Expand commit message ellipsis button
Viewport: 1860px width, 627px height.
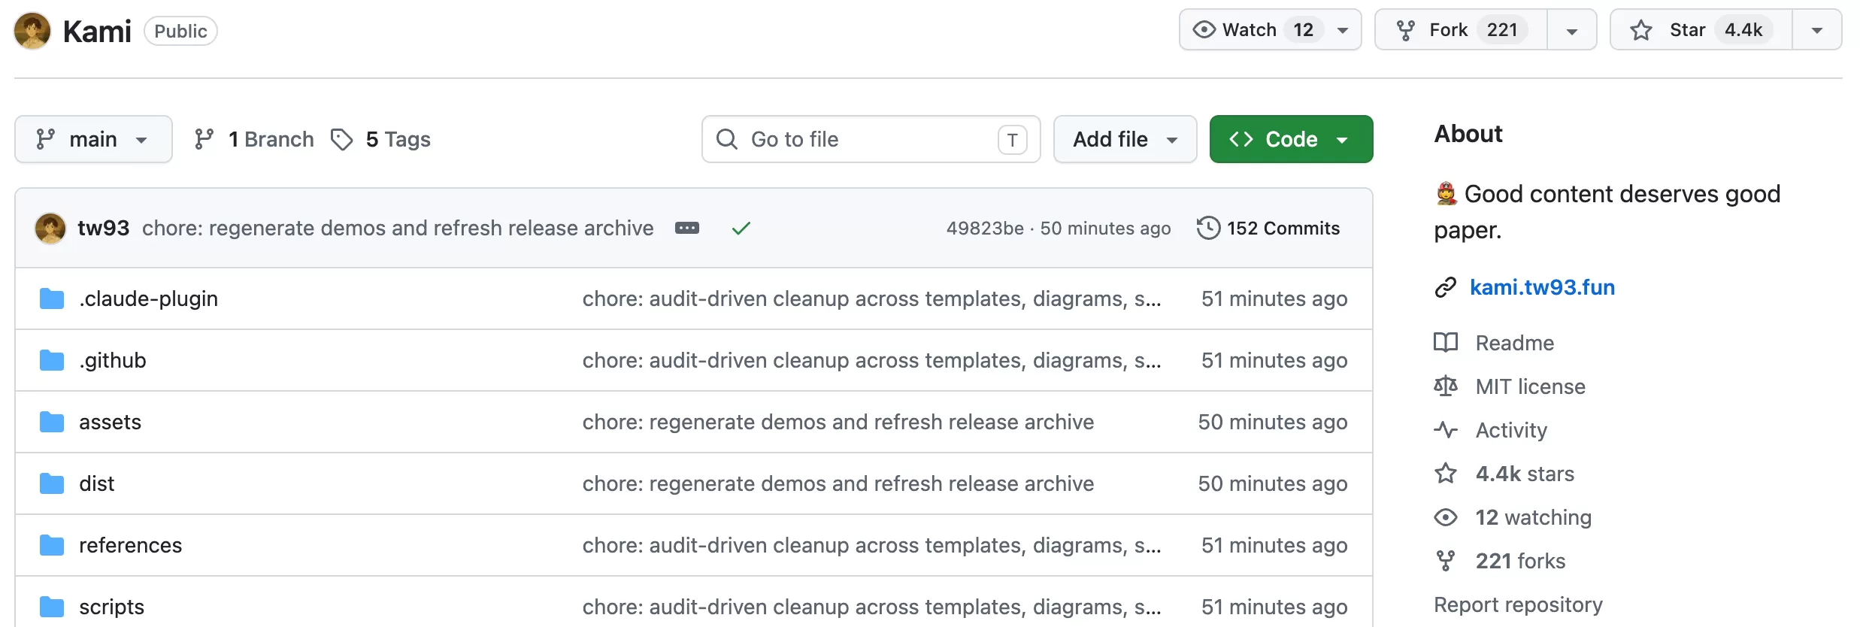(687, 228)
